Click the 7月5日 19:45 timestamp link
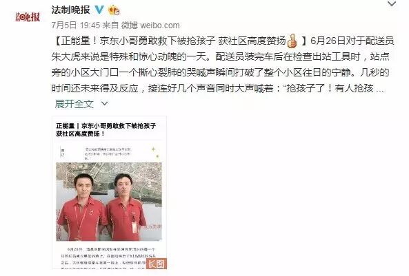The width and height of the screenshot is (409, 276). tap(76, 25)
